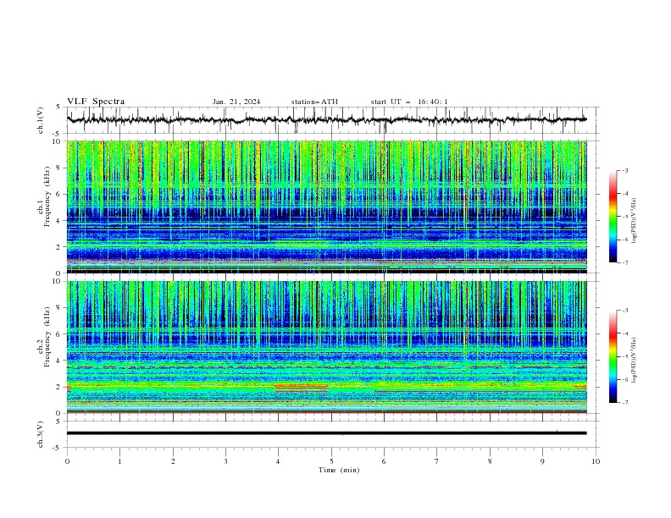Click the "station=ATH" label
Image resolution: width=671 pixels, height=518 pixels.
(314, 102)
